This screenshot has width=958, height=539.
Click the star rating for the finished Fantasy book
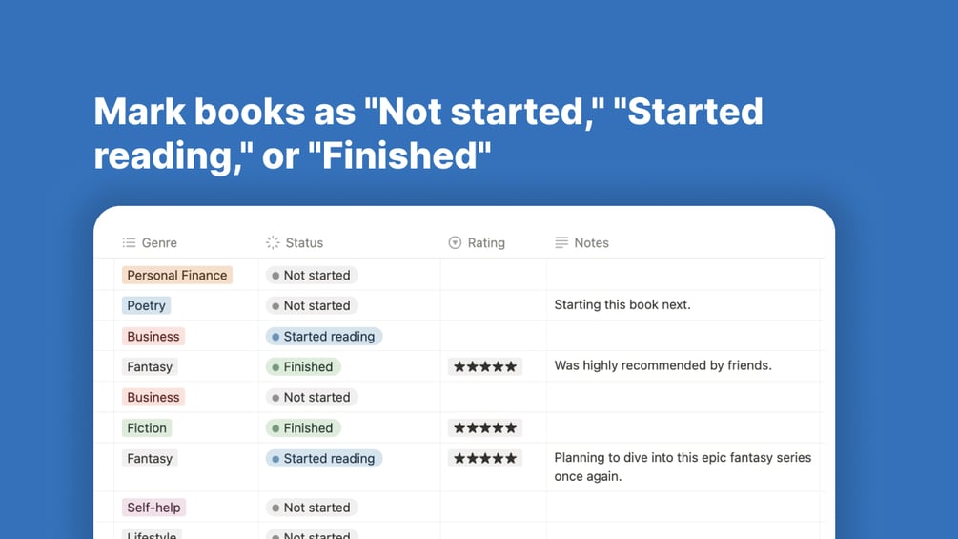pos(485,366)
